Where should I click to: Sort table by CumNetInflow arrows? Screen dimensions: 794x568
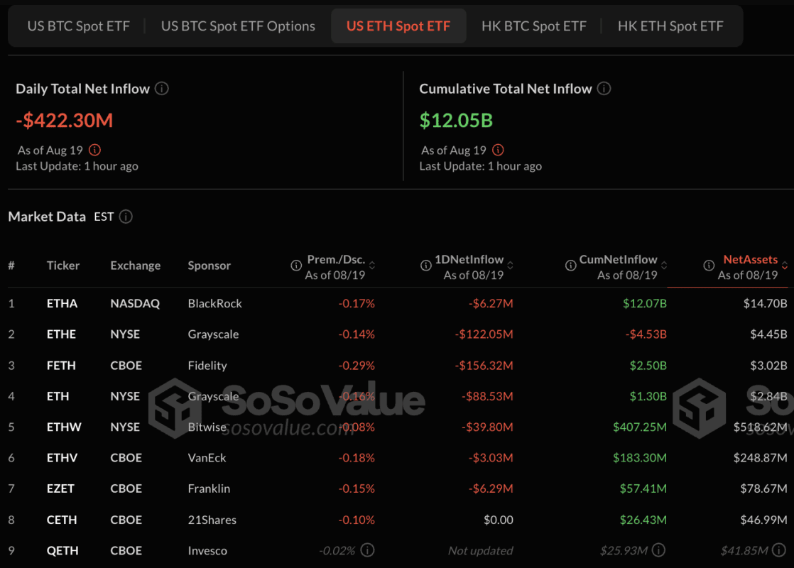[664, 266]
